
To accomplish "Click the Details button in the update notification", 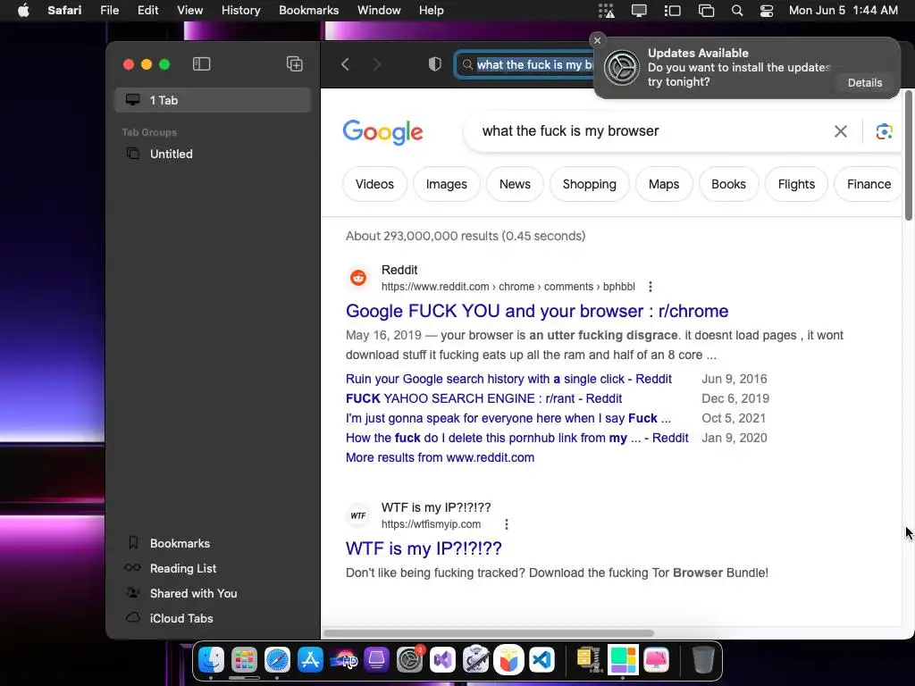I will tap(865, 83).
